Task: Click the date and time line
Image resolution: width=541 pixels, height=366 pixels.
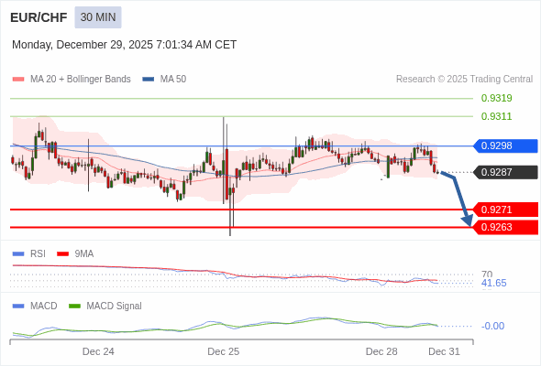Action: (124, 45)
